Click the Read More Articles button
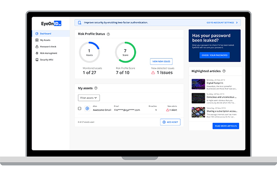This screenshot has height=176, width=277. (226, 126)
